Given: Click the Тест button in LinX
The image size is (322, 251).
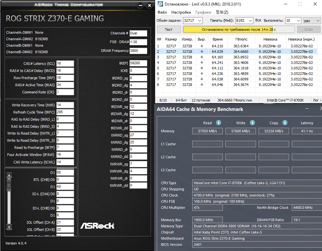Looking at the screenshot, I should point(169,30).
